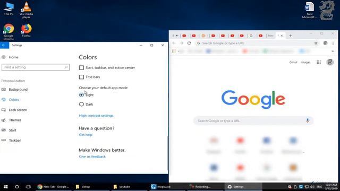Click Chrome back navigation arrow
The width and height of the screenshot is (340, 191).
pos(174,43)
